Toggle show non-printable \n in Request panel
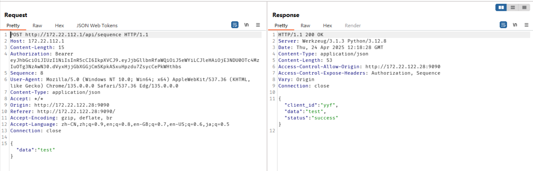Screen dimensions: 533x171 pos(246,25)
